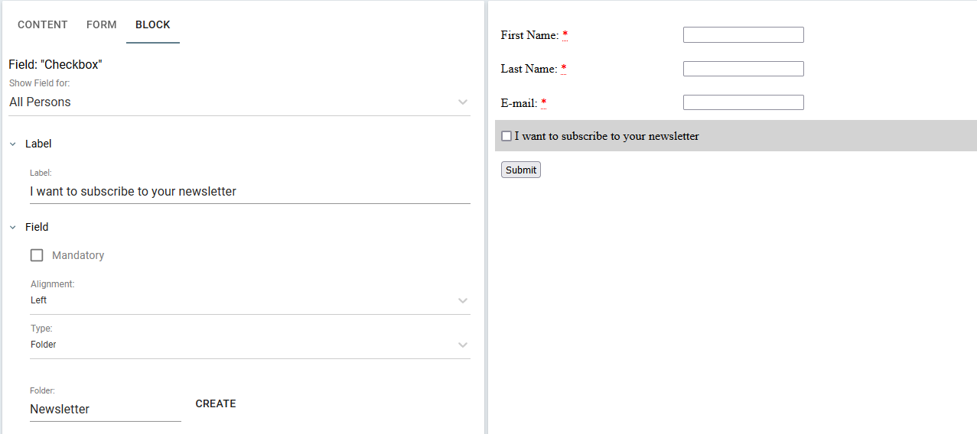977x434 pixels.
Task: Click the Type dropdown arrow icon
Action: pos(463,345)
